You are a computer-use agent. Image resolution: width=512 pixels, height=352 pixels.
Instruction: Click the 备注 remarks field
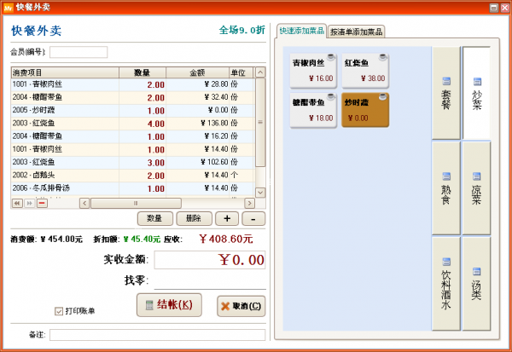[x=157, y=335]
